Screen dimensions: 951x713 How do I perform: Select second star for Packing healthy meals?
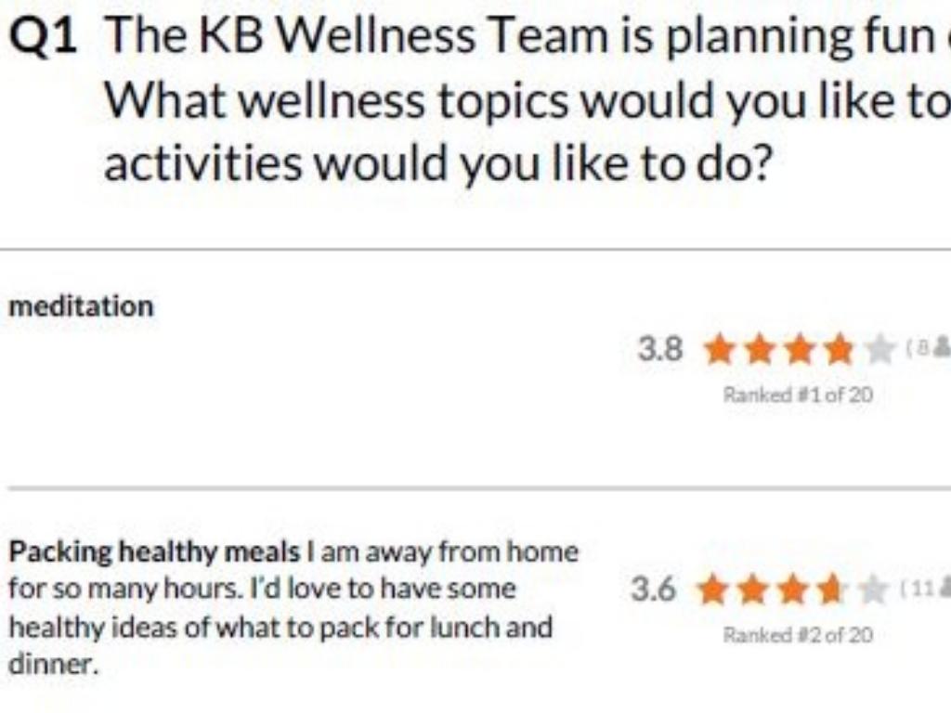point(753,590)
